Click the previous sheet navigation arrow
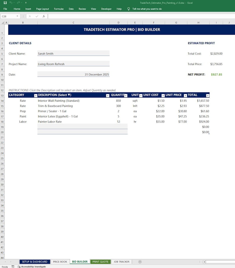This screenshot has height=268, width=235. point(5,262)
